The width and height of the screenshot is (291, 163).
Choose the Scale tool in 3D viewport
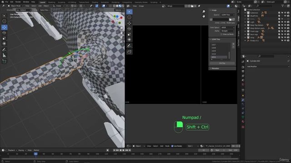pyautogui.click(x=4, y=38)
